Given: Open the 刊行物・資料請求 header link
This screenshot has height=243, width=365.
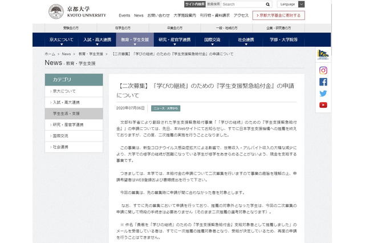Looking at the screenshot, I should 215,15.
